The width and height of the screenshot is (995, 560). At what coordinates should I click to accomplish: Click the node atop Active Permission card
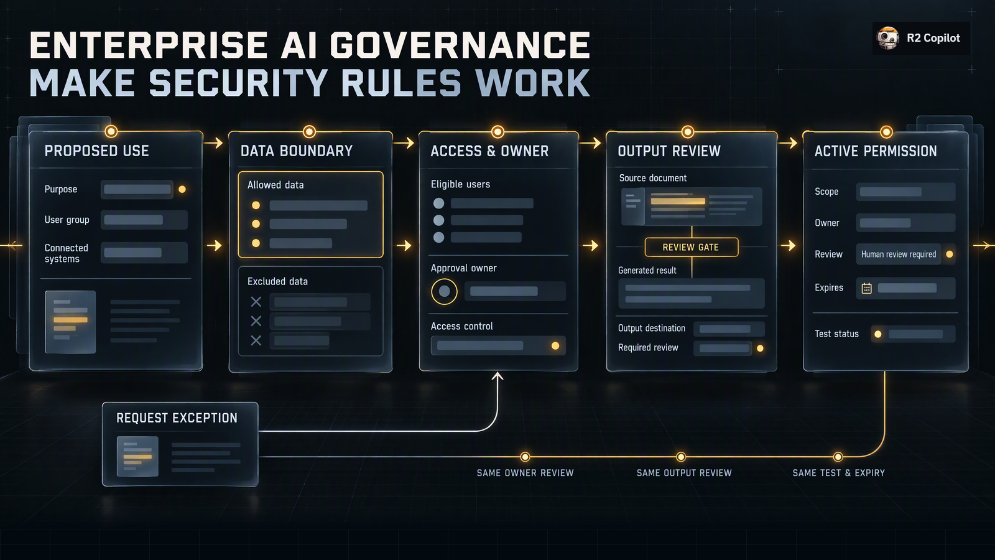click(x=887, y=132)
